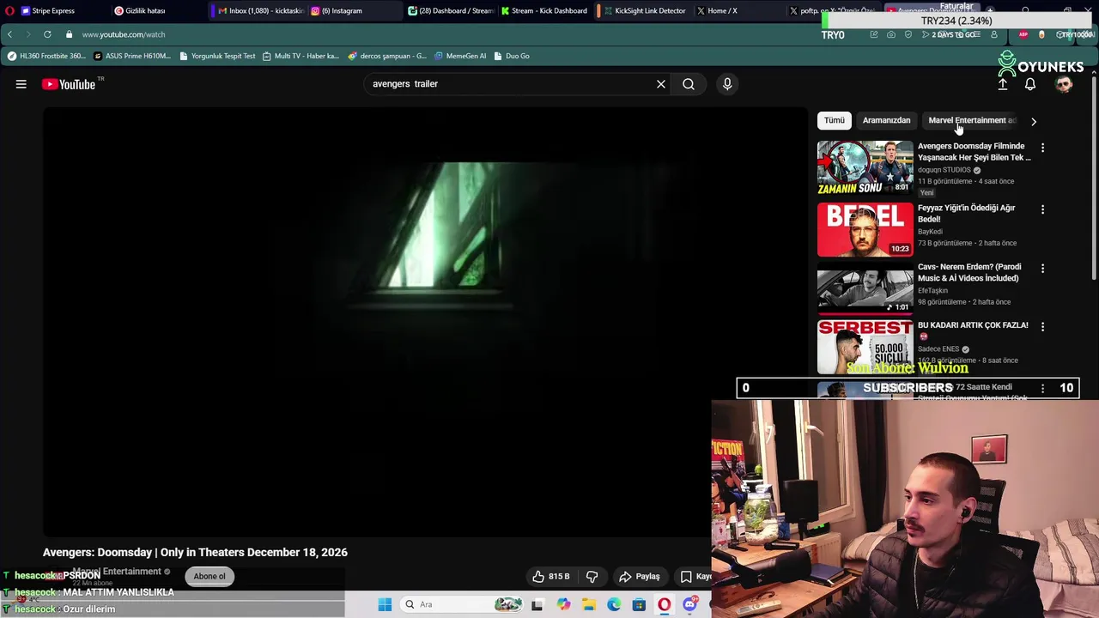This screenshot has height=618, width=1099.
Task: Open the YouTube account avatar menu
Action: [x=1064, y=84]
